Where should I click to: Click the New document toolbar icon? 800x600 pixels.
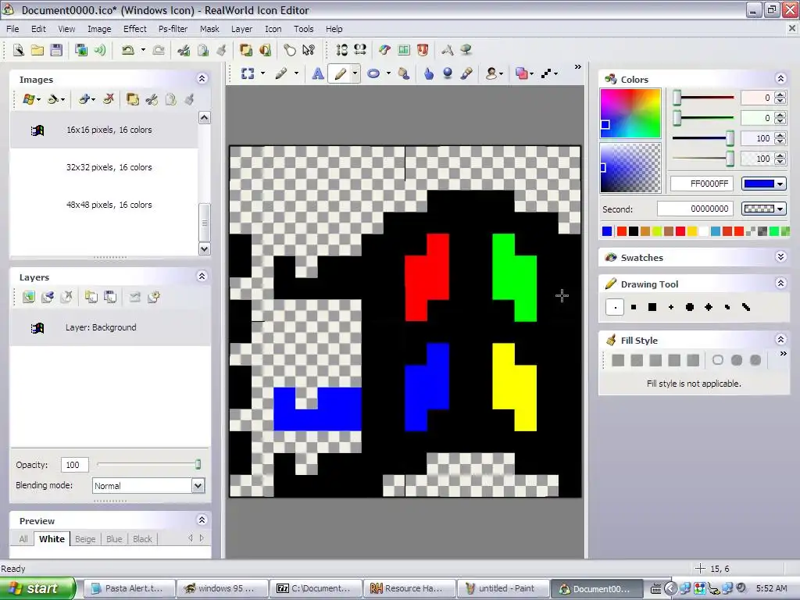click(19, 50)
